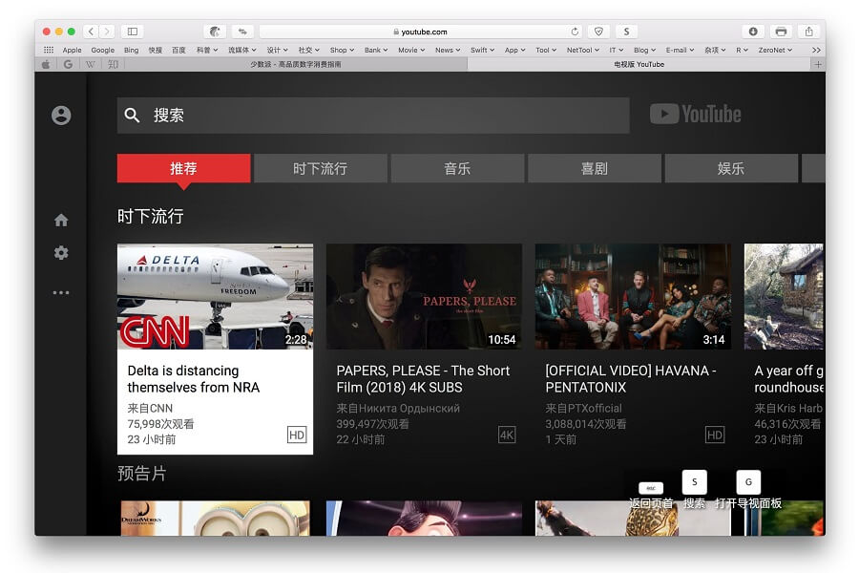Expand the News bookmarks folder

448,50
